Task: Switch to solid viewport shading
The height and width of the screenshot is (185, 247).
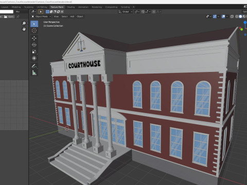Action: click(240, 16)
